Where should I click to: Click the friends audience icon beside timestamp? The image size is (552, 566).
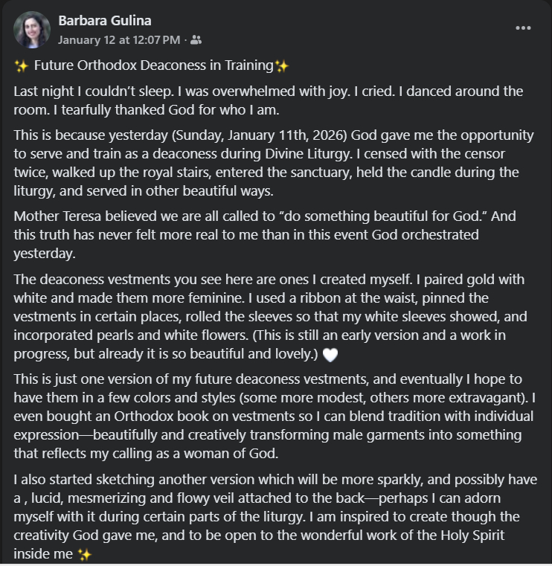[x=196, y=39]
